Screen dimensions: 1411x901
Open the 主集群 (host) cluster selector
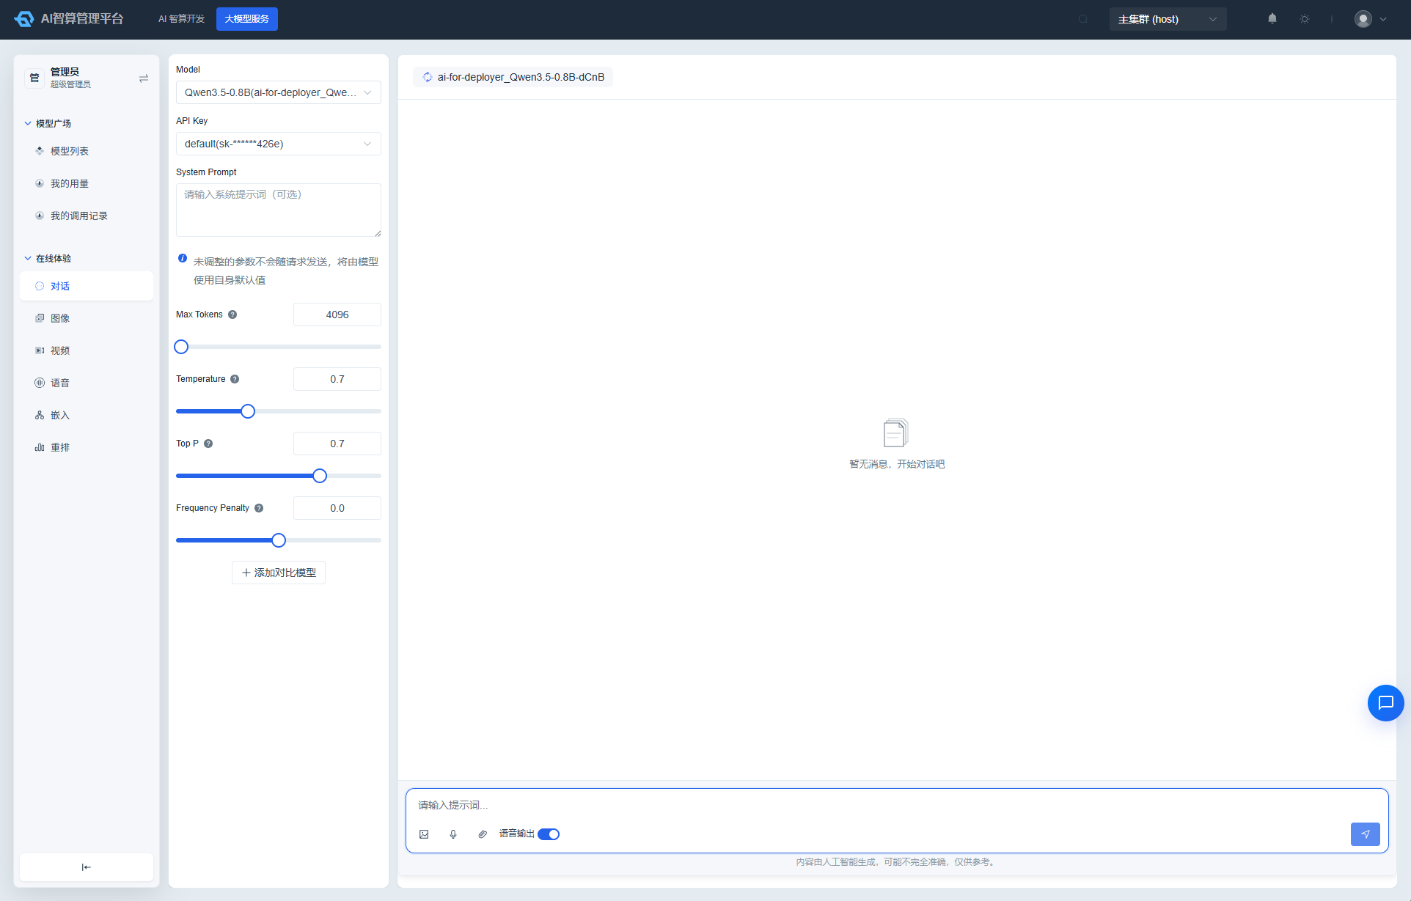point(1168,19)
